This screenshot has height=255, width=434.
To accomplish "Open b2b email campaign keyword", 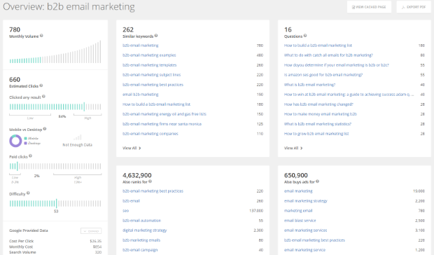I will tap(140, 250).
